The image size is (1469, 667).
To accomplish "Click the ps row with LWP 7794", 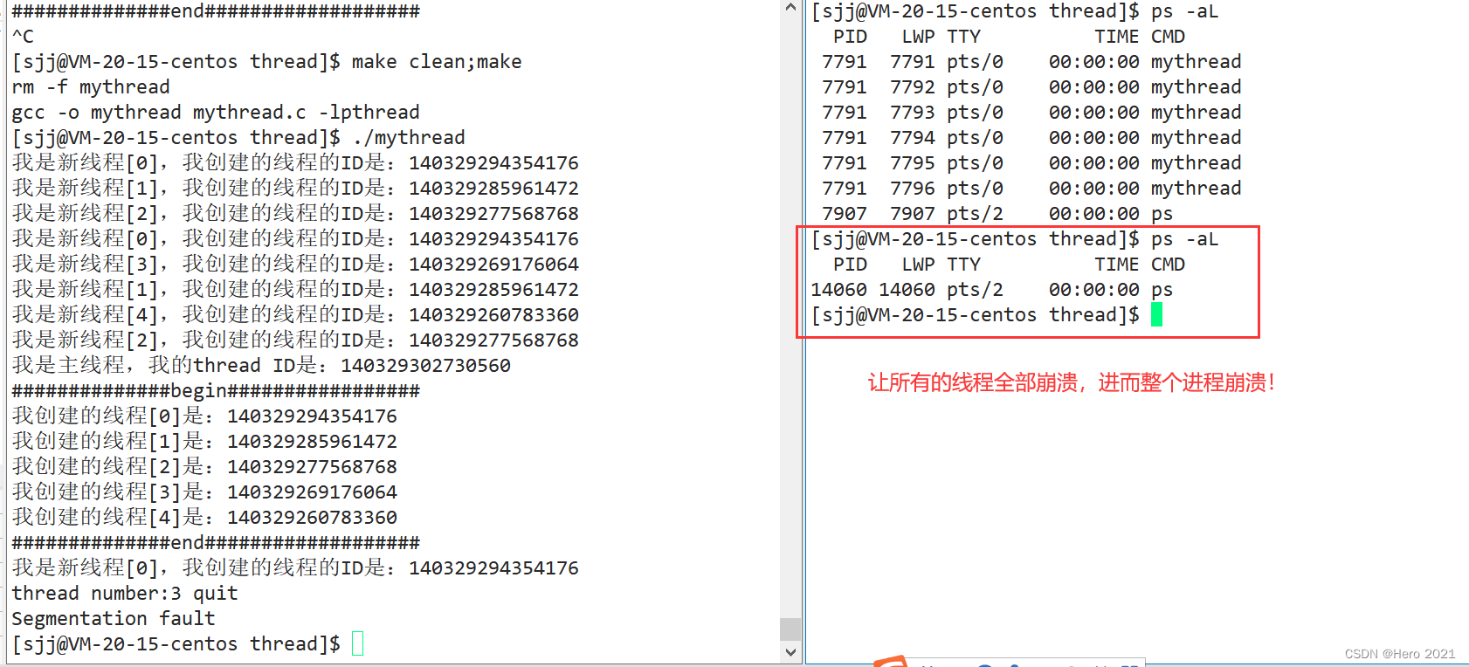I will [x=1031, y=138].
